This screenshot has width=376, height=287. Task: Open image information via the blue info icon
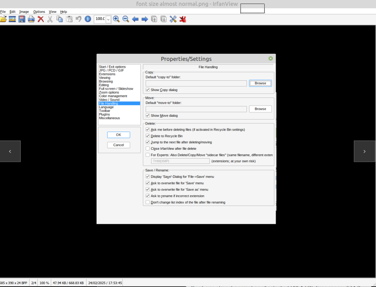click(88, 19)
